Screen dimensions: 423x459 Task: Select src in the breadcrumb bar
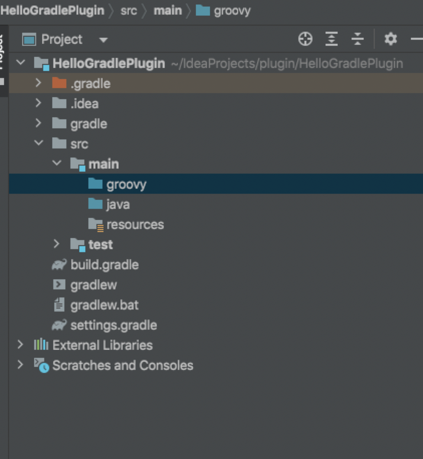tap(128, 11)
